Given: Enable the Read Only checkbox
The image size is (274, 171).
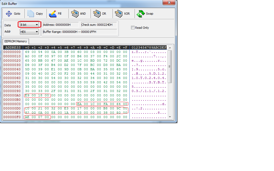Looking at the screenshot, I should click(x=133, y=28).
